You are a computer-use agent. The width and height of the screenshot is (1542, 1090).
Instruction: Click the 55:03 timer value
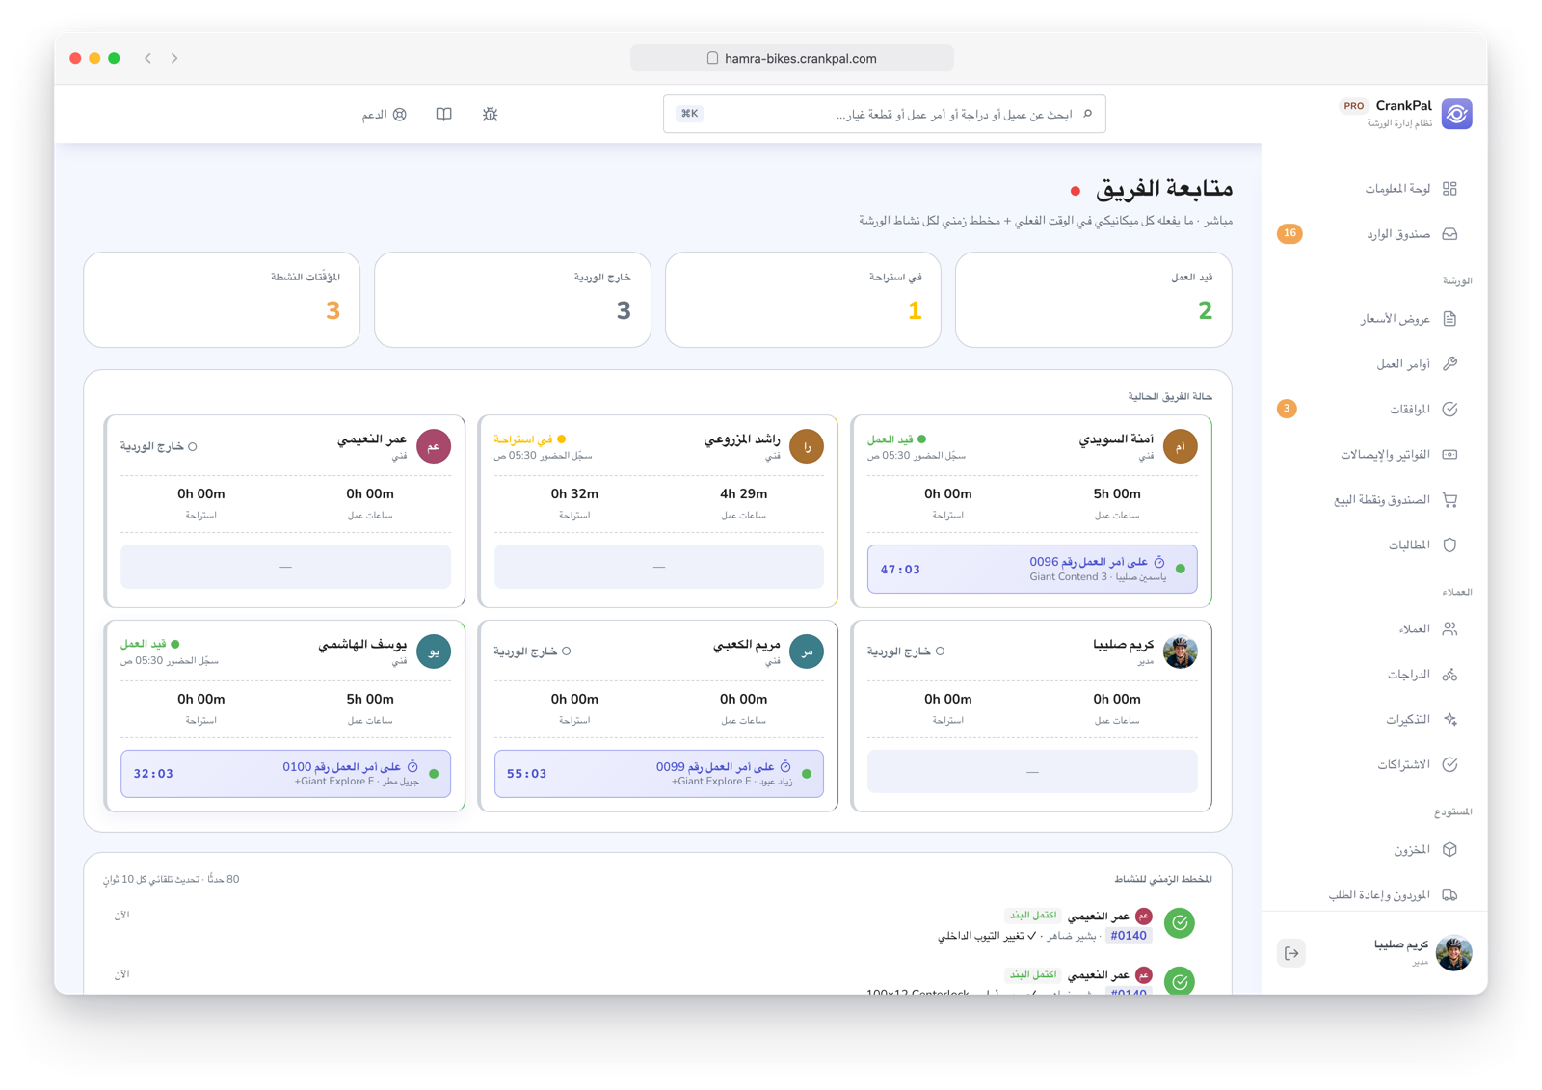tap(527, 774)
